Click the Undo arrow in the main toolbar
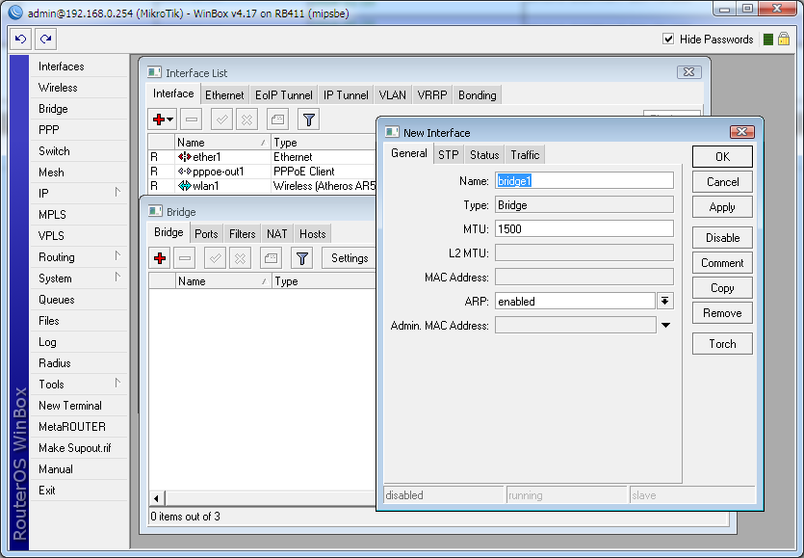Screen dimensions: 804x558 coord(20,39)
